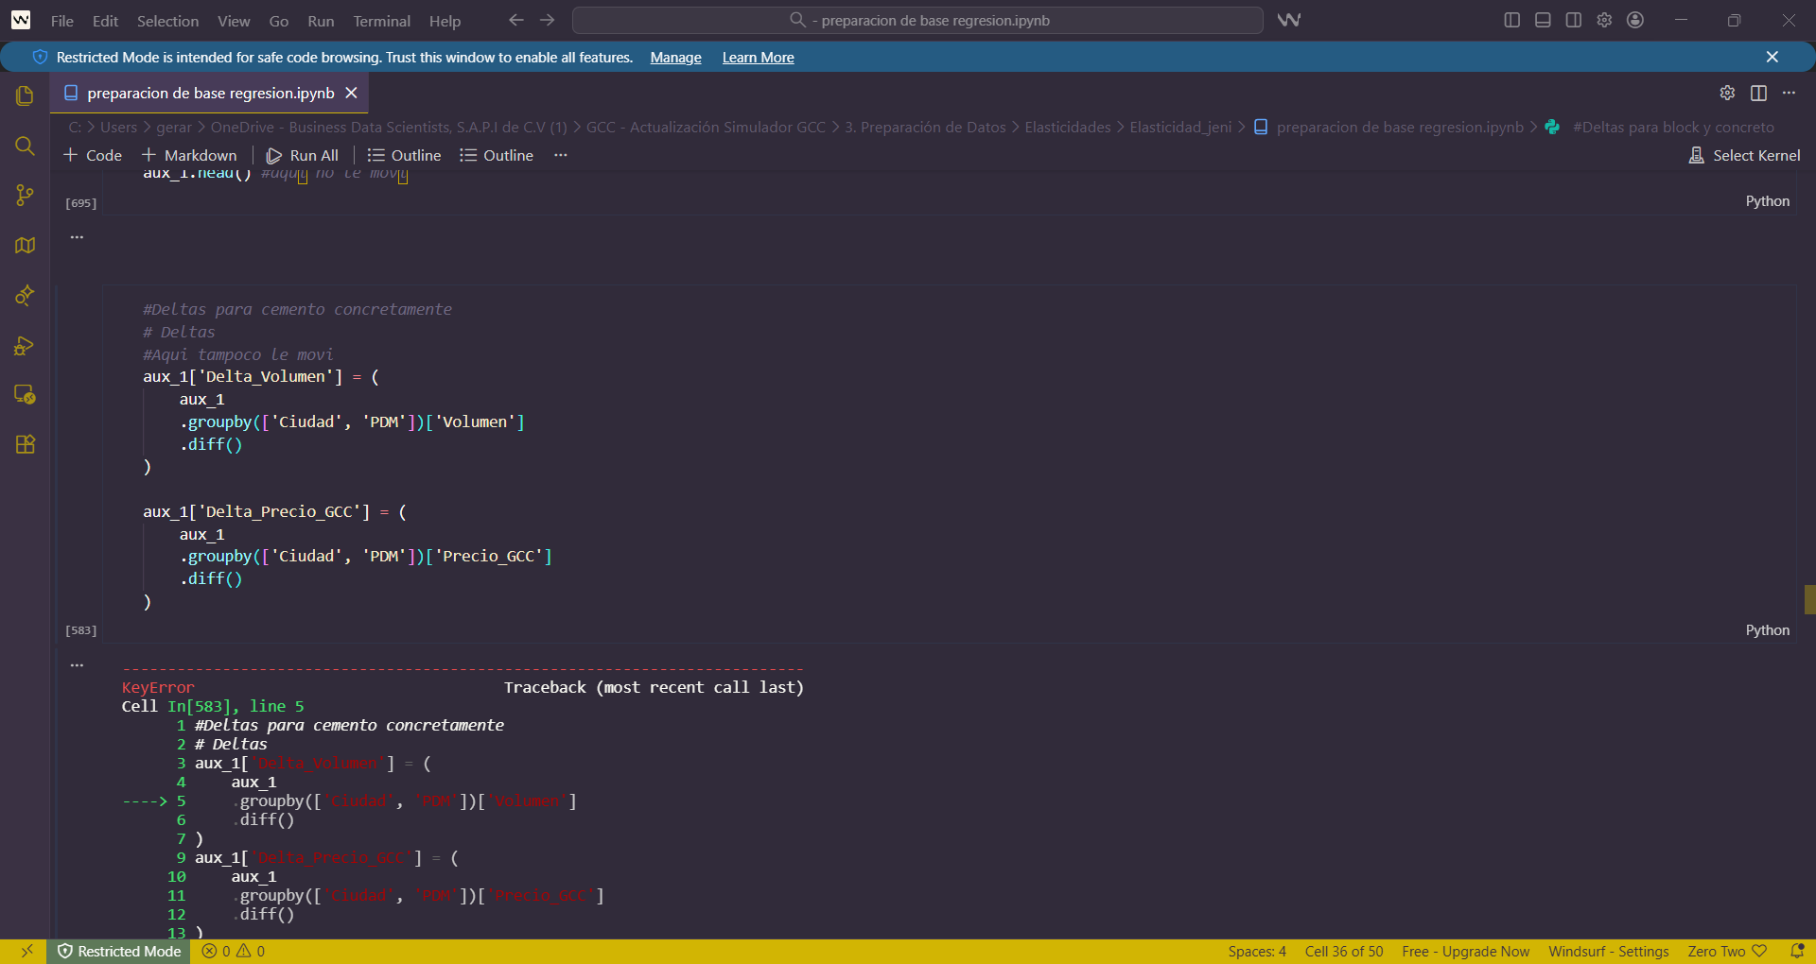Expand the Elasticidades breadcrumb folder
Viewport: 1816px width, 964px height.
coord(1067,127)
